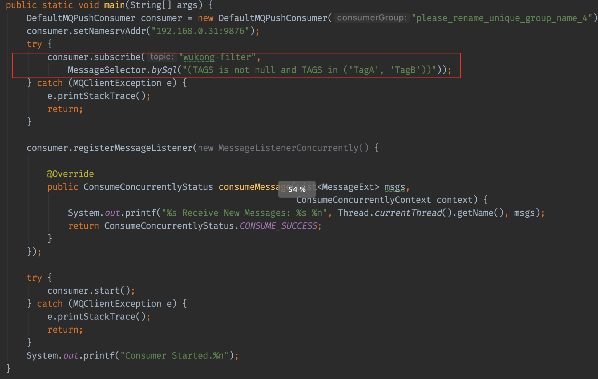This screenshot has height=379, width=598.
Task: Click the consumerGroup parameter hint
Action: (371, 18)
